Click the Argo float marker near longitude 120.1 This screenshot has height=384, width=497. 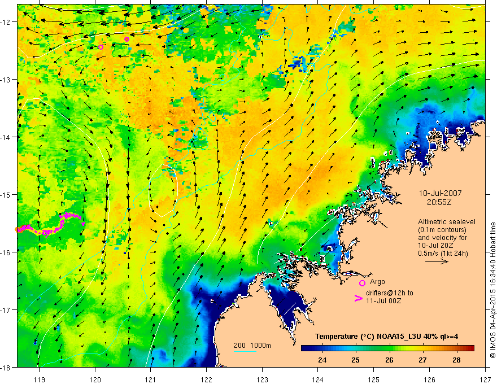point(101,47)
